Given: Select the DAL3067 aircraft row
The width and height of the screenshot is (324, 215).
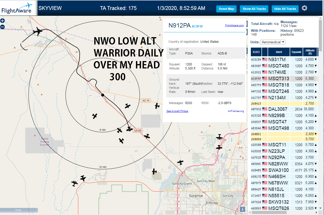Looking at the screenshot, I should [x=284, y=109].
